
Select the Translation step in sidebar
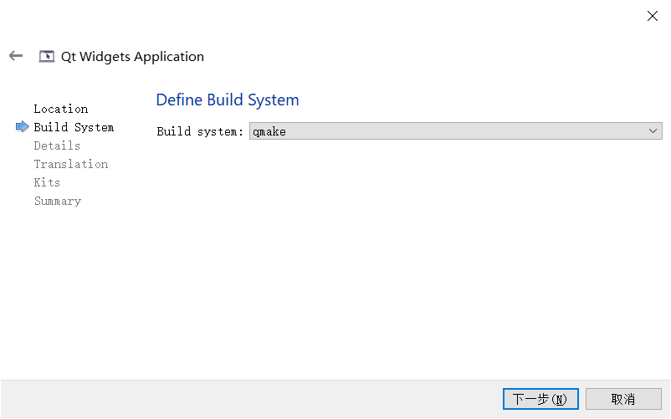(x=71, y=164)
